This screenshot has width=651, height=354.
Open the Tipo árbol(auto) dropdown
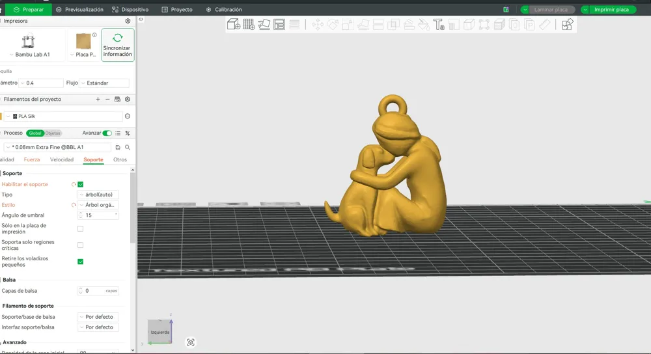click(98, 195)
